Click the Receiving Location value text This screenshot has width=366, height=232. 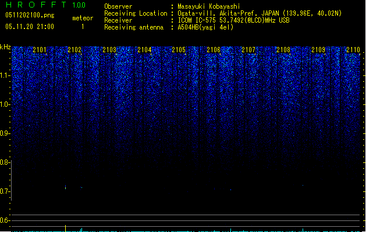click(x=260, y=13)
